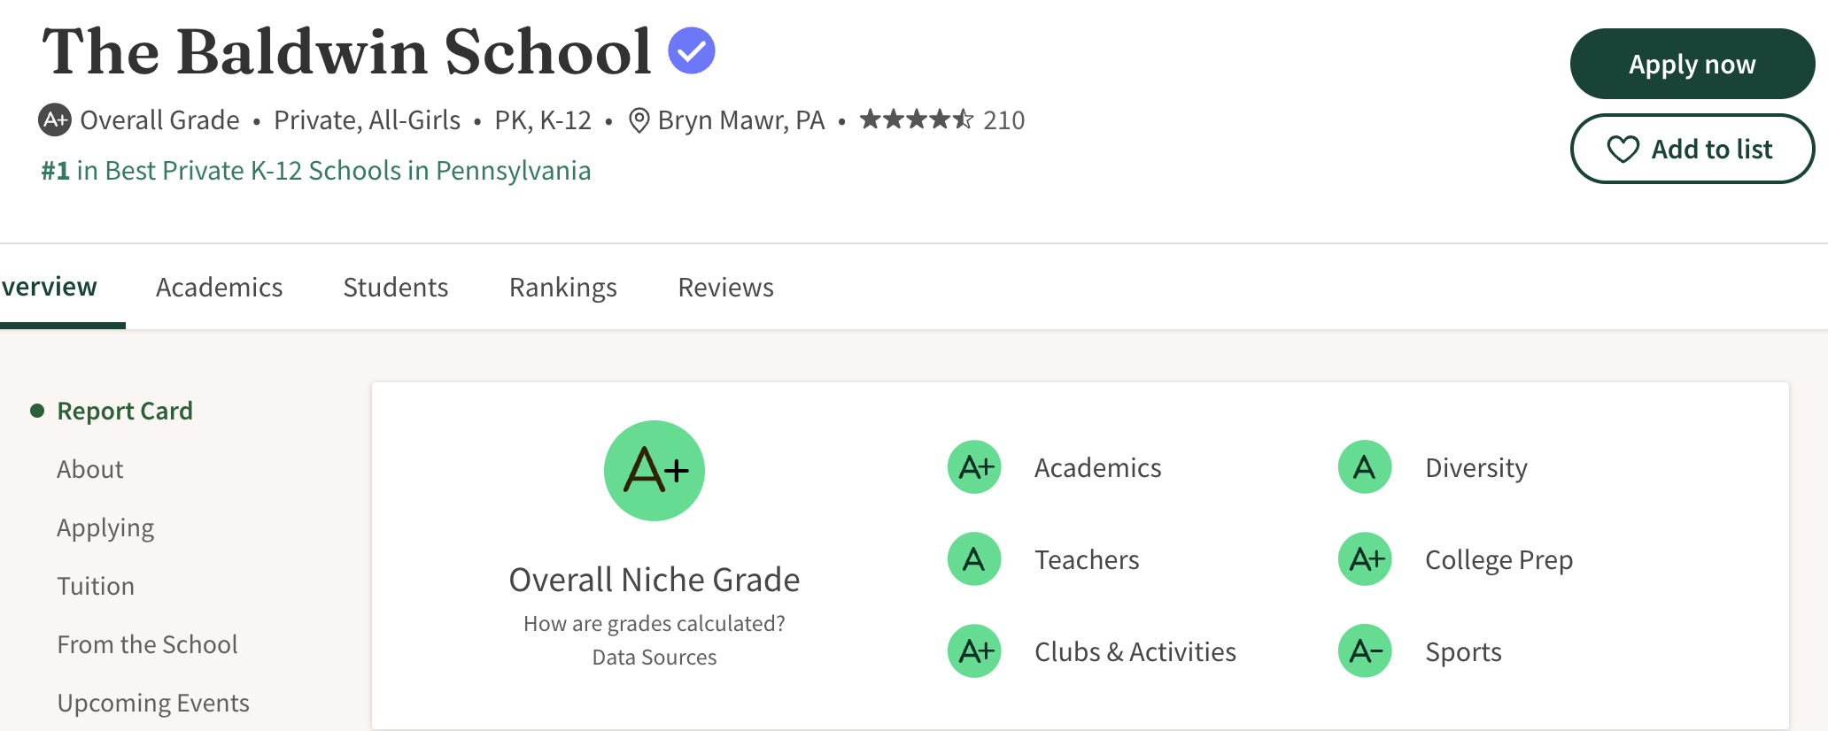This screenshot has width=1828, height=731.
Task: Open How are grades calculated link
Action: [654, 624]
